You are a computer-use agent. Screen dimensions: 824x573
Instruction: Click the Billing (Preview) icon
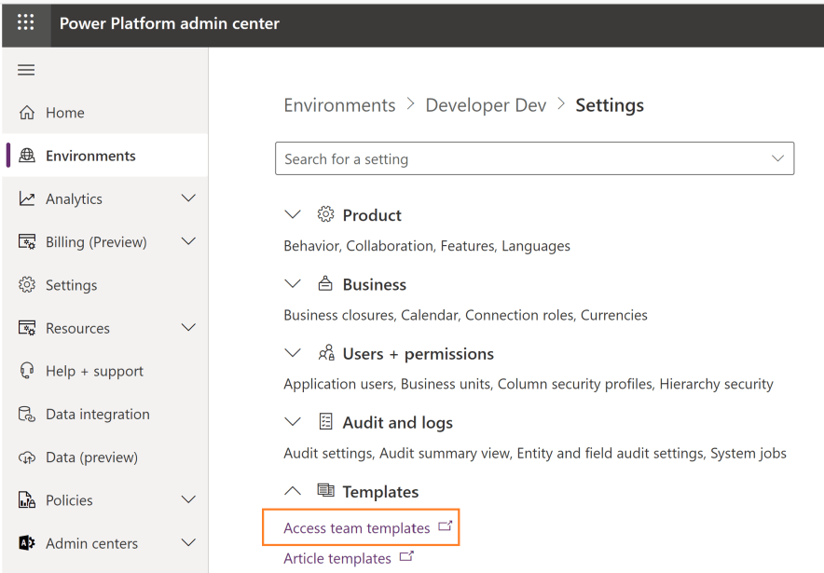[x=27, y=241]
